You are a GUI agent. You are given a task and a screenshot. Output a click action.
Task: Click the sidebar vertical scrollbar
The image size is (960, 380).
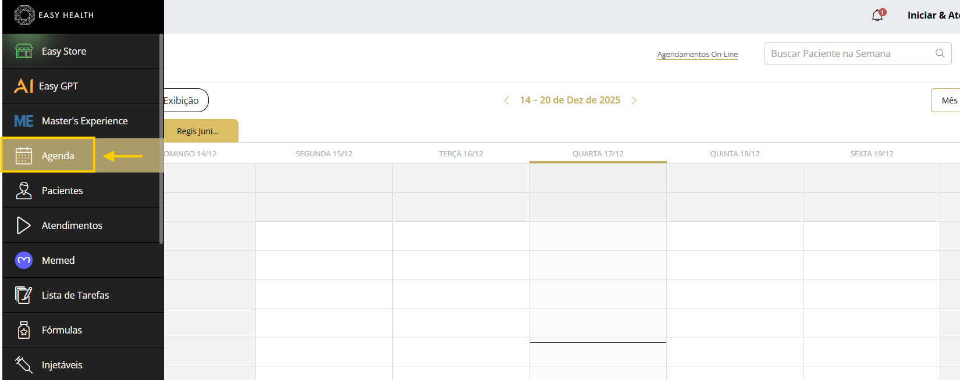(161, 138)
